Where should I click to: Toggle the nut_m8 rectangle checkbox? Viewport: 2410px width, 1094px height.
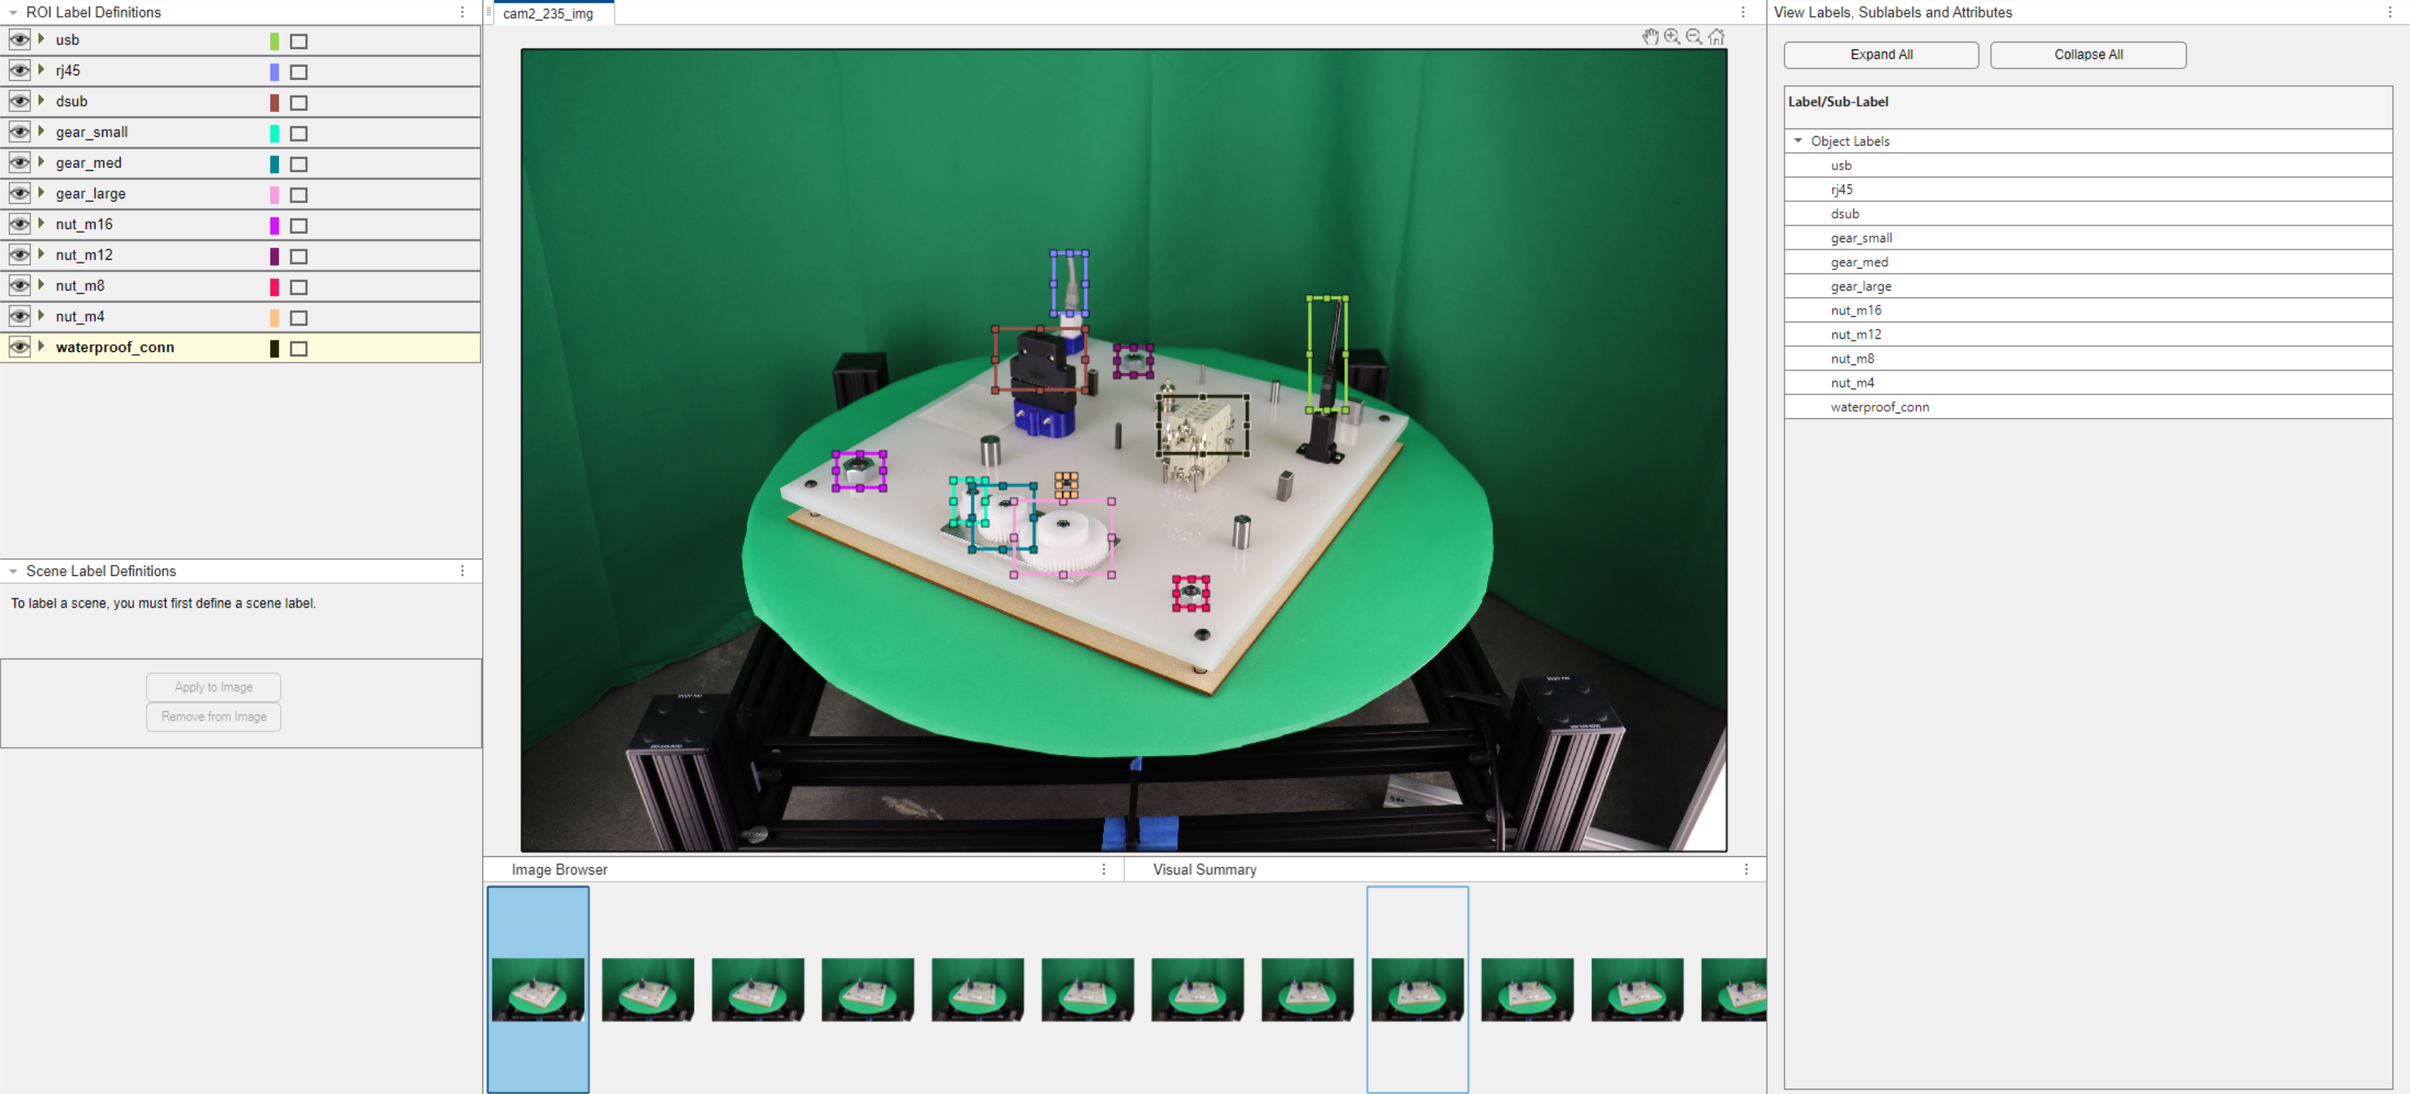click(x=299, y=286)
